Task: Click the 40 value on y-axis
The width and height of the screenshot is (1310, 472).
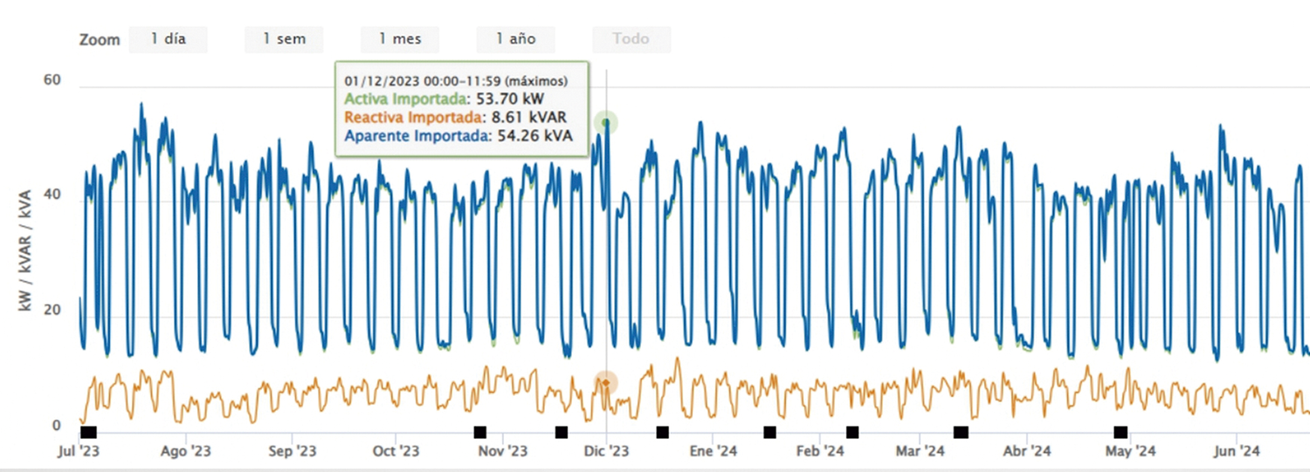Action: tap(52, 195)
